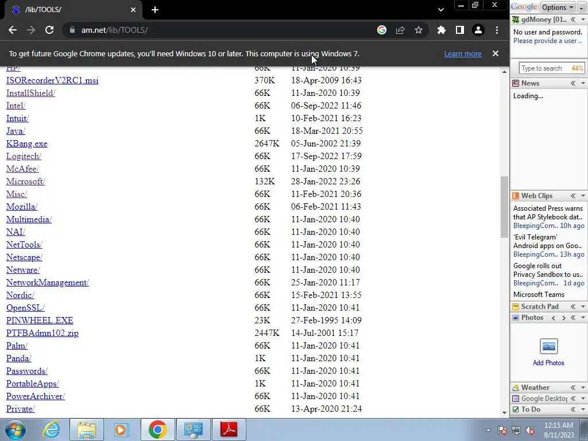The width and height of the screenshot is (588, 441).
Task: Click Add Photos in the sidebar
Action: pyautogui.click(x=548, y=363)
